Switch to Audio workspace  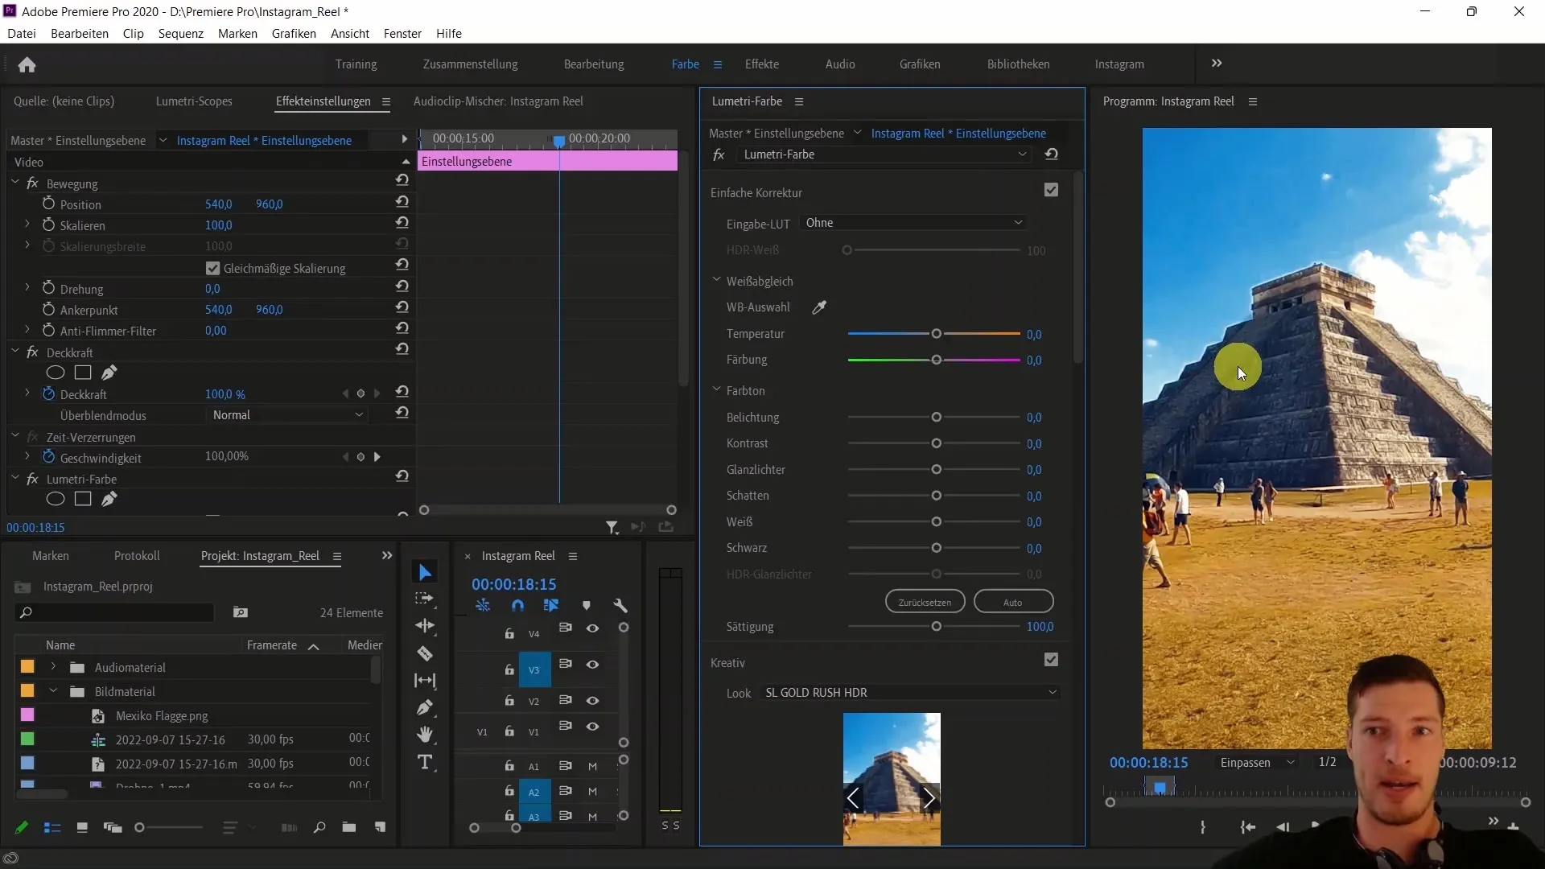pyautogui.click(x=840, y=64)
